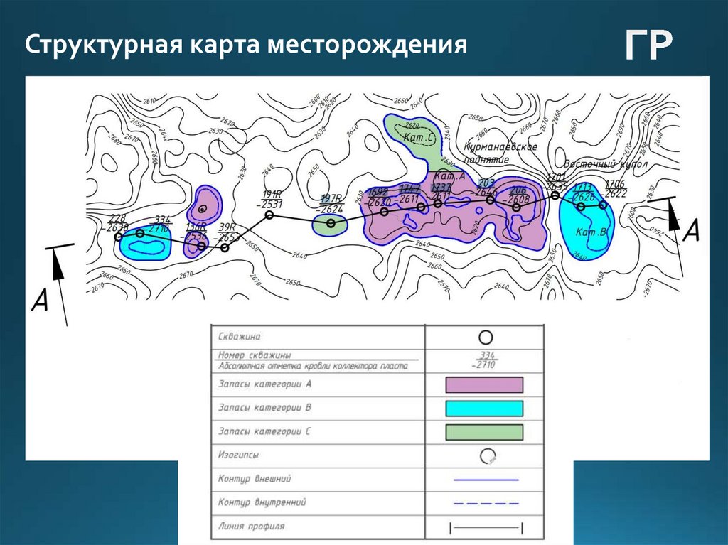Click the well label '203 -2646'
Image resolution: width=728 pixels, height=545 pixels.
click(486, 188)
